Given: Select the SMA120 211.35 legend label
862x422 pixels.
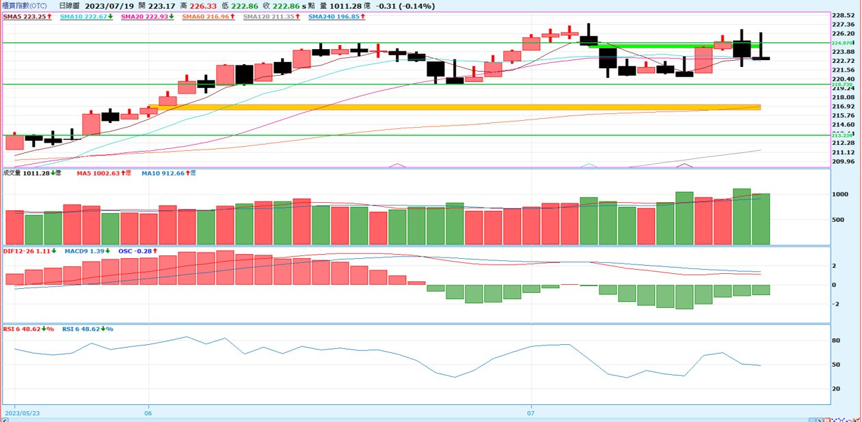Looking at the screenshot, I should [272, 16].
